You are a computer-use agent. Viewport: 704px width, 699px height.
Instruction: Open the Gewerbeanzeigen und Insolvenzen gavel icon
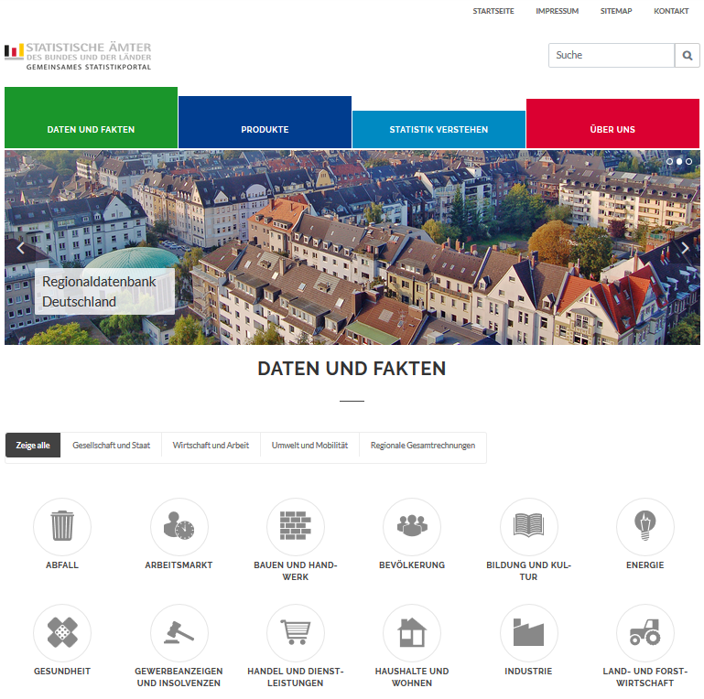179,632
